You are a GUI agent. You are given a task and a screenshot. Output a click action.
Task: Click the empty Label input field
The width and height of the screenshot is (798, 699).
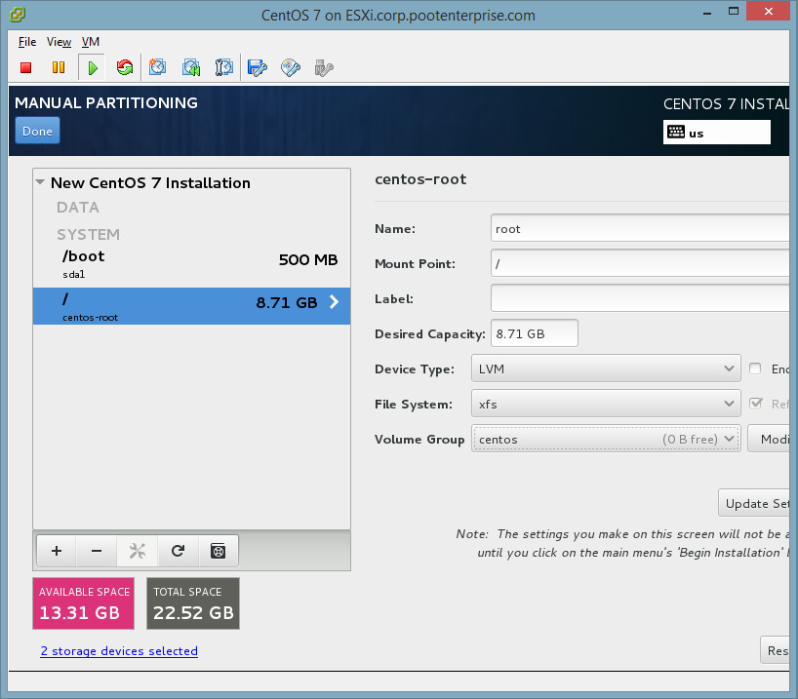click(640, 298)
